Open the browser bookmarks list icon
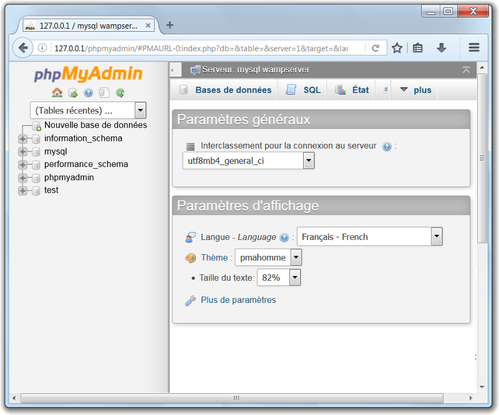This screenshot has width=499, height=415. coord(417,48)
